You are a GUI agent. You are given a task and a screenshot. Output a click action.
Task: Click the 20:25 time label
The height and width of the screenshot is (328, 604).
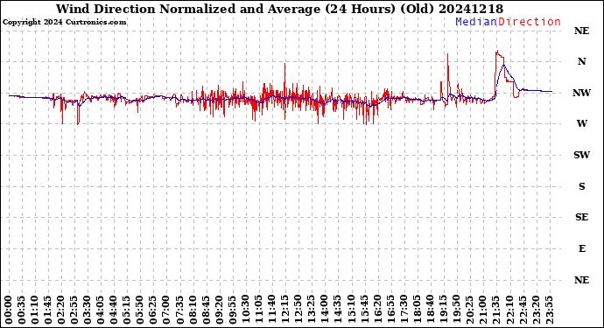469,311
